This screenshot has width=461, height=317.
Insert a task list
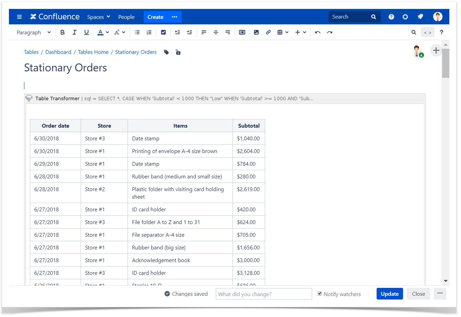(163, 32)
